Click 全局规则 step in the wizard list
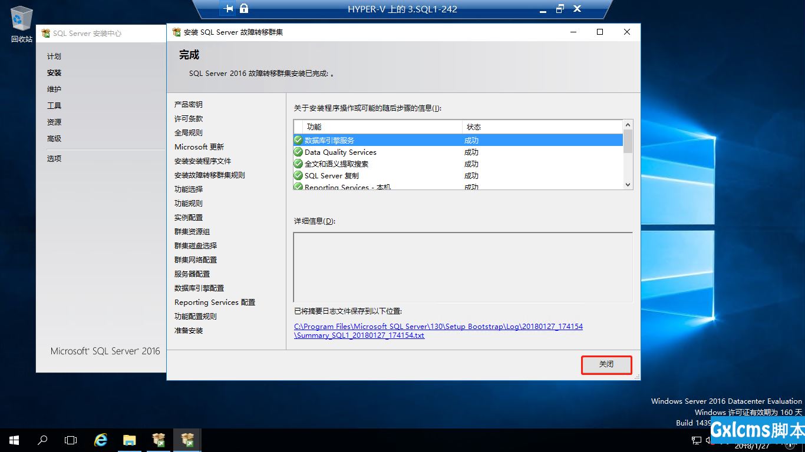The width and height of the screenshot is (805, 452). coord(189,133)
